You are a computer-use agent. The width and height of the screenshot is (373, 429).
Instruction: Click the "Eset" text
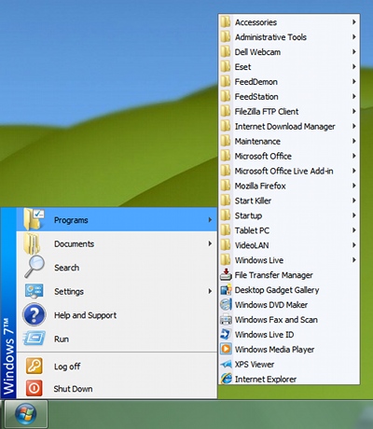(242, 67)
